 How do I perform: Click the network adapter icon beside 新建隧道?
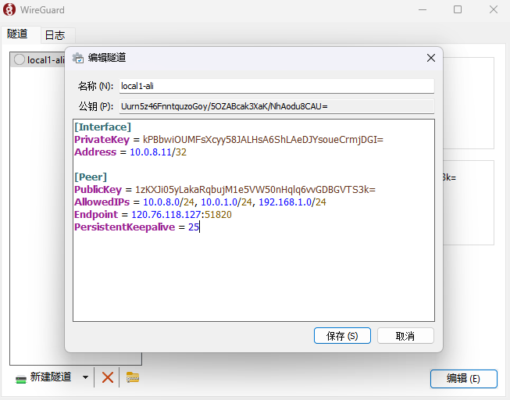pyautogui.click(x=20, y=378)
